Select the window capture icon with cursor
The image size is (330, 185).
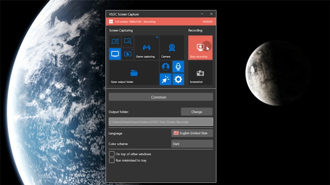pyautogui.click(x=128, y=54)
